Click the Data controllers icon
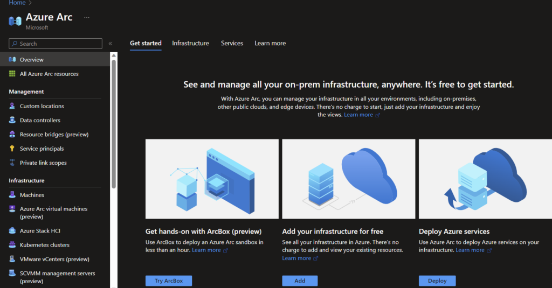 point(12,120)
